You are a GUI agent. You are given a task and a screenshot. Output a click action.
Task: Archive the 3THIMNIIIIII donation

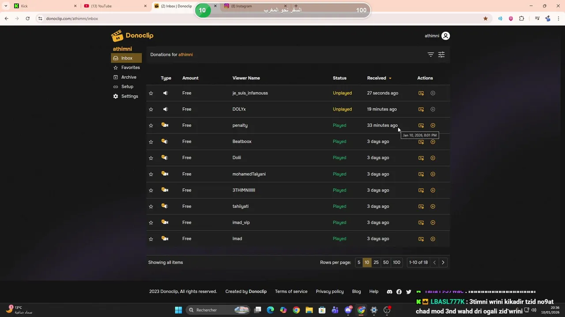pos(421,190)
